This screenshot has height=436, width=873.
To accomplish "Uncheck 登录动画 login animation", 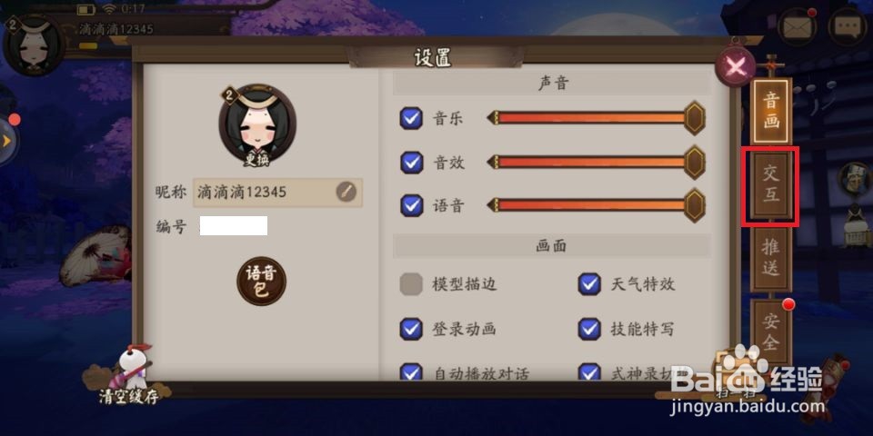I will pos(411,329).
